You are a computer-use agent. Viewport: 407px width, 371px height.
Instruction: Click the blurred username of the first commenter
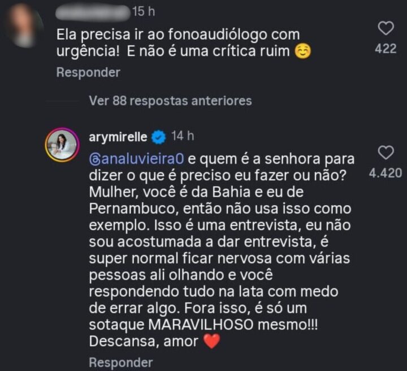pos(92,11)
